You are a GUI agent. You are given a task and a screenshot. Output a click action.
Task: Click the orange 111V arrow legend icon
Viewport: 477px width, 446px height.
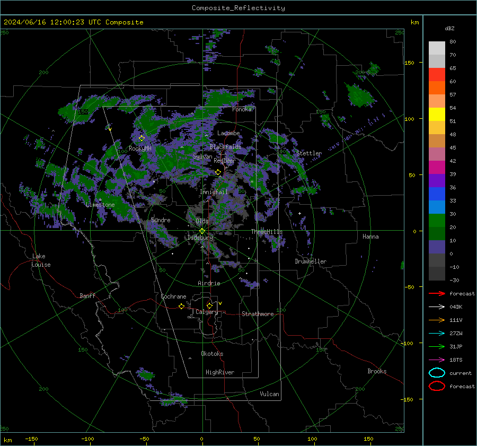437,320
